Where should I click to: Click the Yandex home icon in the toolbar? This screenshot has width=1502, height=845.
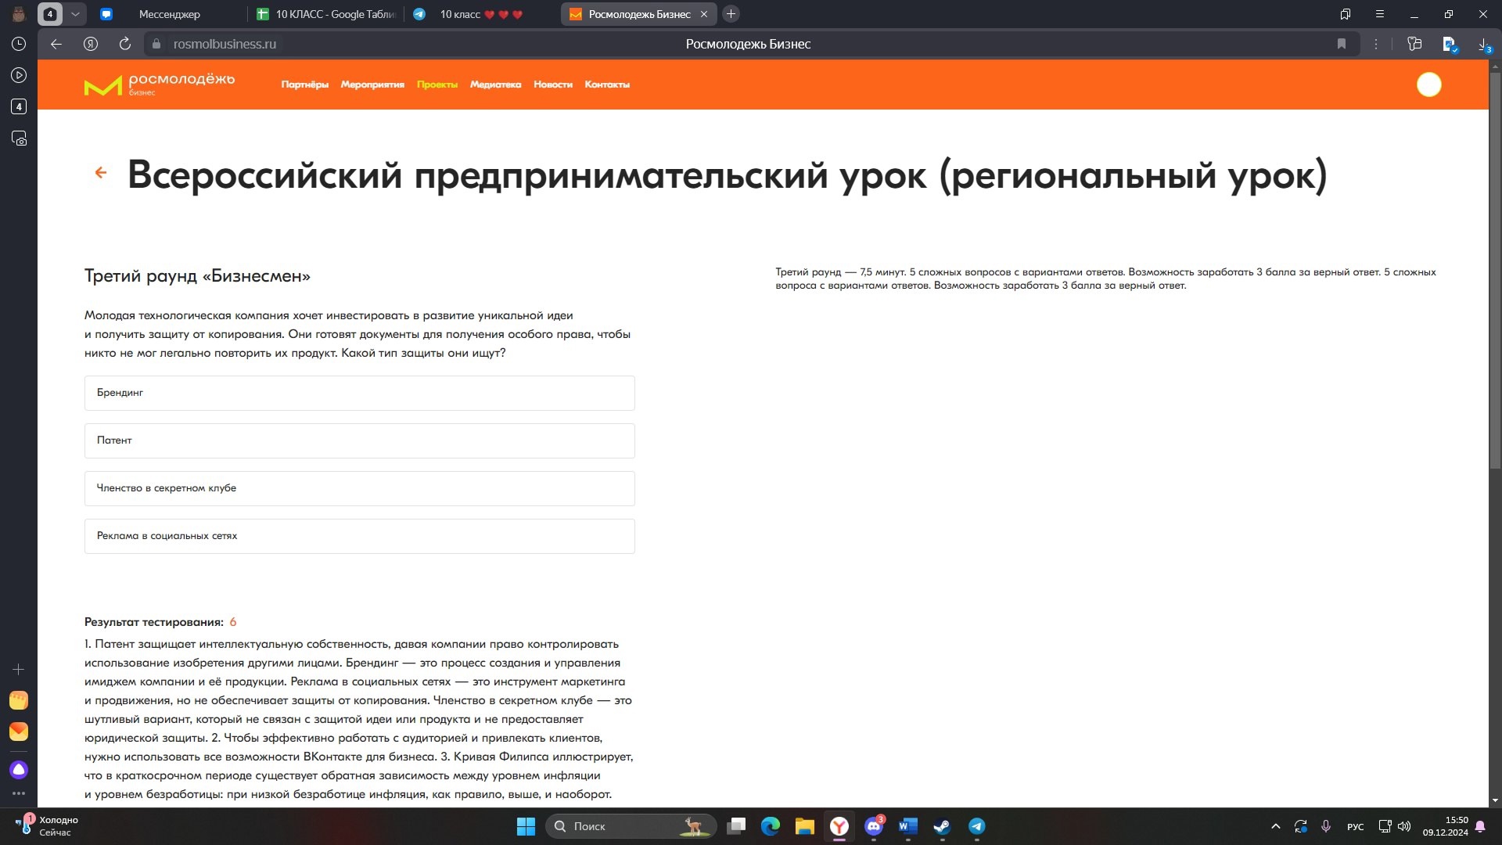click(x=91, y=44)
